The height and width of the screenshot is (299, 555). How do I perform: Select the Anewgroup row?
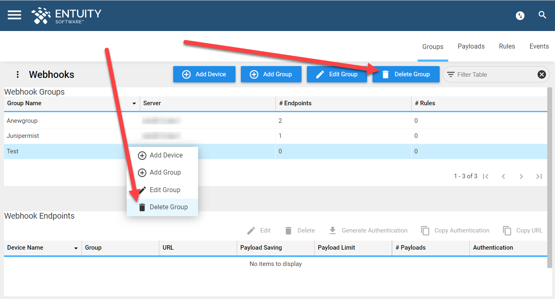[275, 121]
